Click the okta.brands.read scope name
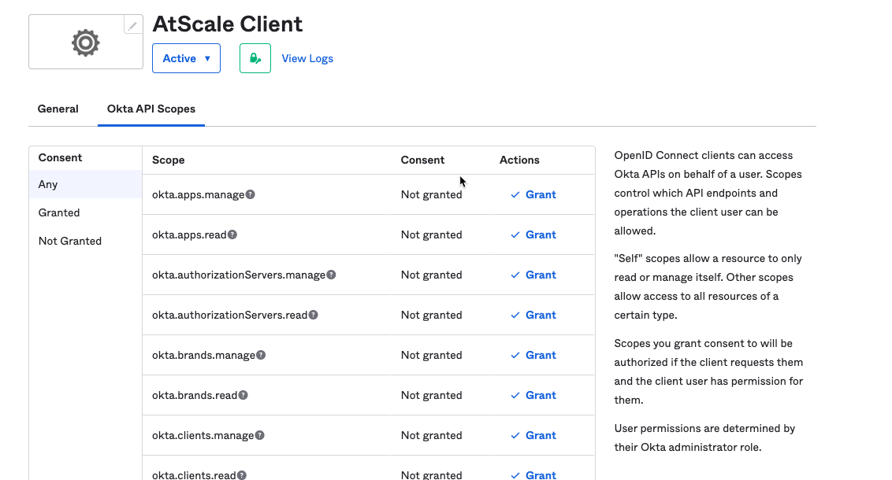 (x=194, y=395)
